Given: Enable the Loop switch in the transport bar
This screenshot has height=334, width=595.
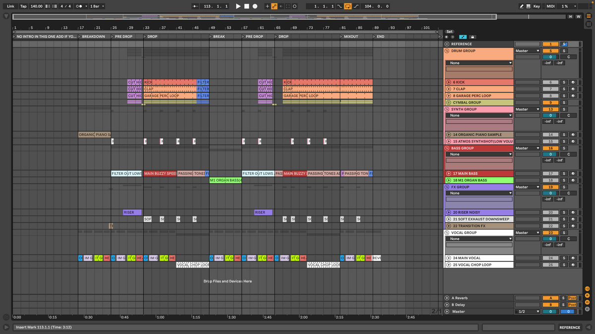Looking at the screenshot, I should (348, 6).
